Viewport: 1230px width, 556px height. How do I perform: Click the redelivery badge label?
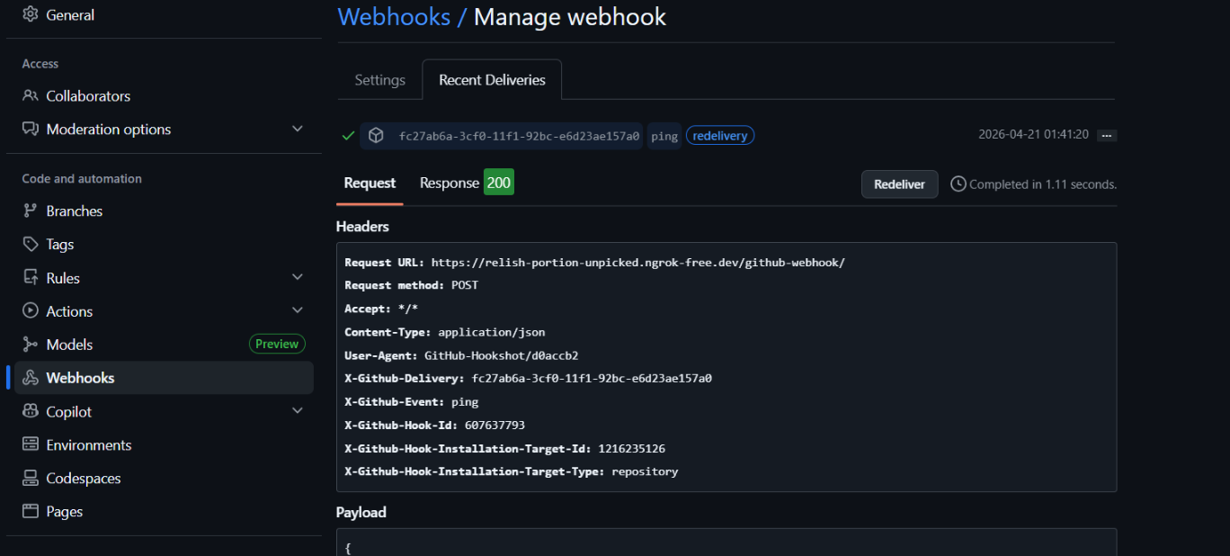(720, 136)
